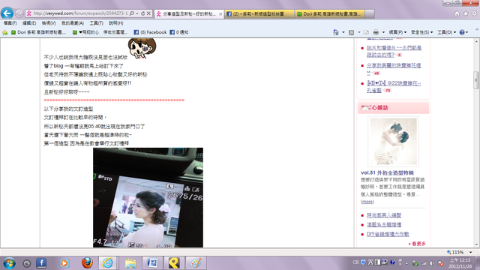
Task: Go back with the browser Back arrow
Action: point(7,13)
